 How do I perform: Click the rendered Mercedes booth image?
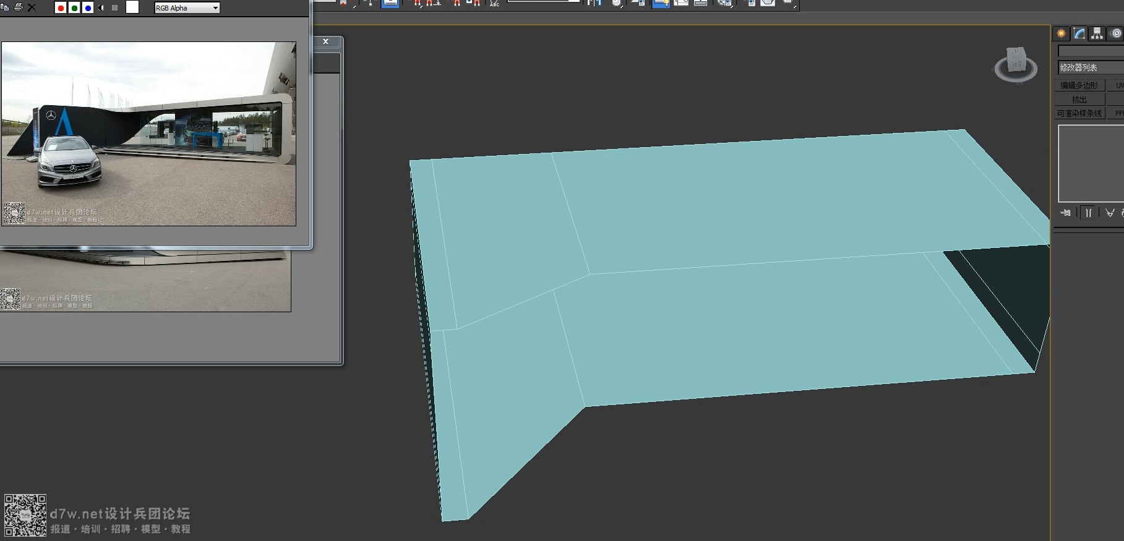148,134
